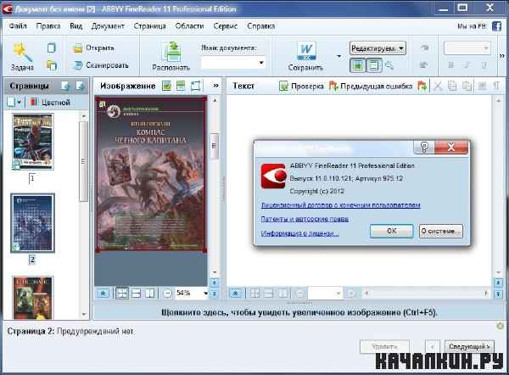Click zoom-out minus icon in Изображение pane
Viewport: 509px width, 375px height.
(x=167, y=294)
